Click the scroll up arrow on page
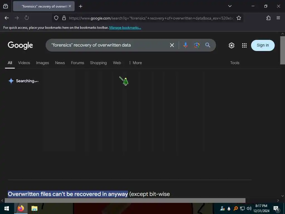 pyautogui.click(x=282, y=34)
